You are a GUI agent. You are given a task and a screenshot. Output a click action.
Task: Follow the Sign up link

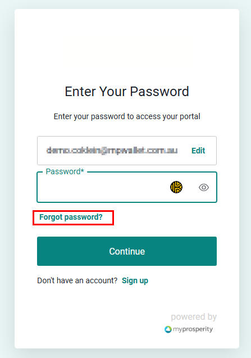pos(135,280)
